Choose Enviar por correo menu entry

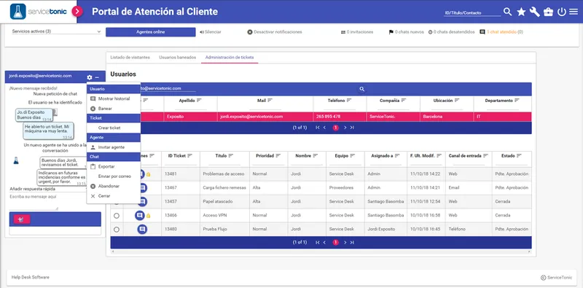[114, 176]
